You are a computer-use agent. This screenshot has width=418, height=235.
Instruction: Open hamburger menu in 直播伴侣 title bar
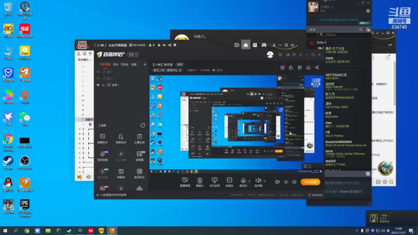pos(300,55)
